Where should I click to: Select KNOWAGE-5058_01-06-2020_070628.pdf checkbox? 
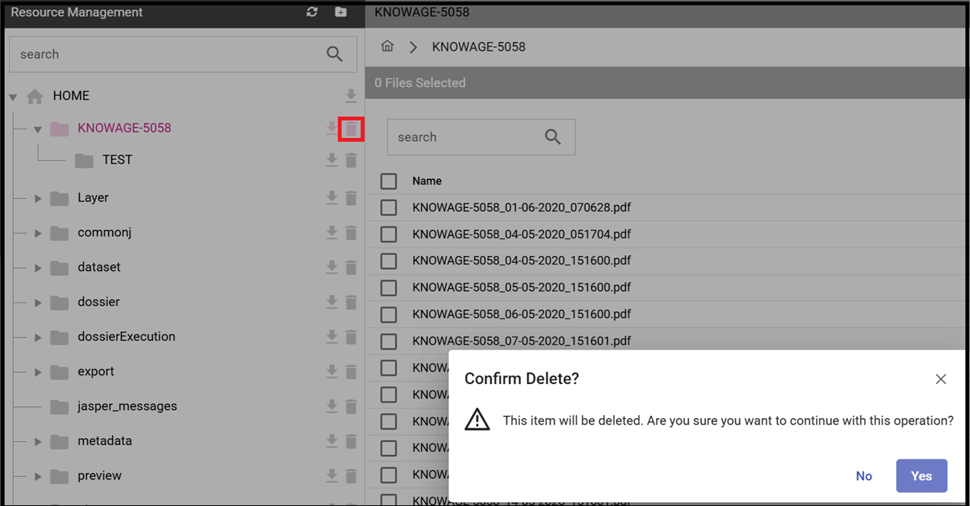point(389,207)
